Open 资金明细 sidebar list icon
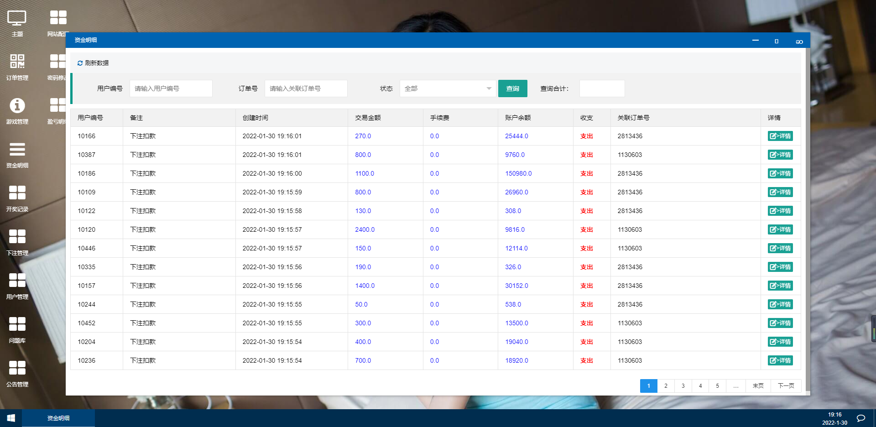 [17, 150]
